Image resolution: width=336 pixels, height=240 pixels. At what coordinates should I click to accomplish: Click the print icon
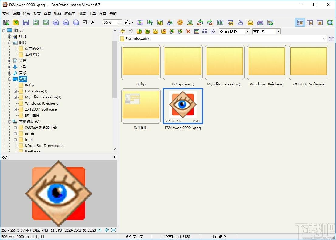[260, 22]
